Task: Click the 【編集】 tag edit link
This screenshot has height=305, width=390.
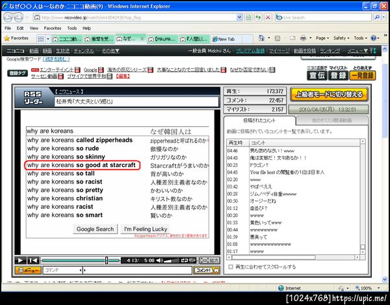Action: (123, 76)
